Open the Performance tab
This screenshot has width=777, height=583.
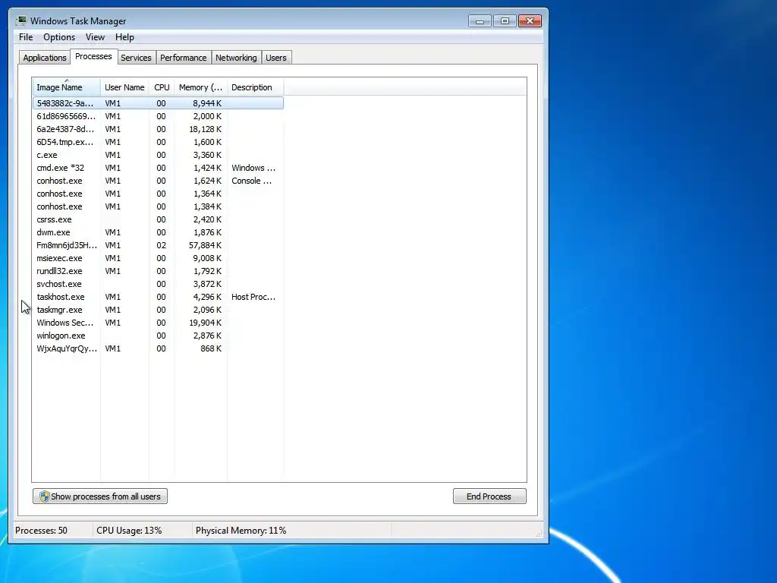(184, 58)
